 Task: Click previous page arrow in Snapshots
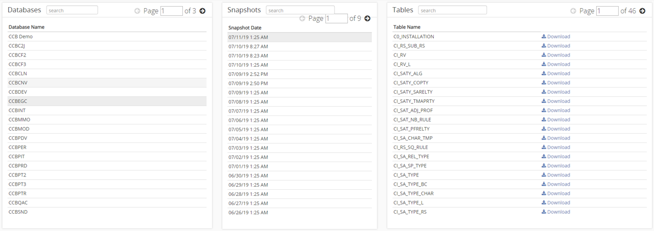pos(302,18)
